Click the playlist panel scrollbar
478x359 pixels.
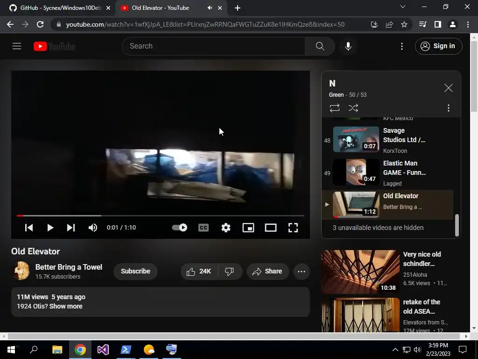(457, 225)
